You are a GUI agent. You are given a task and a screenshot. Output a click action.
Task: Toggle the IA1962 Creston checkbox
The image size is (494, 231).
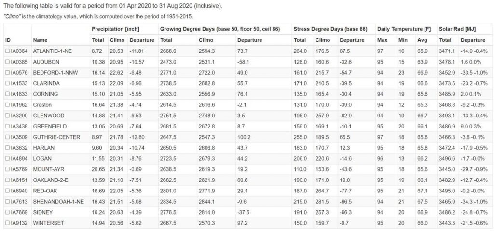[7, 103]
